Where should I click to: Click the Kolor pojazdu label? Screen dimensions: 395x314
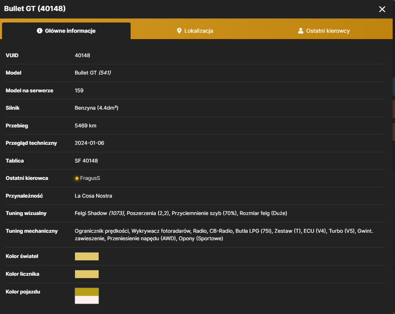pyautogui.click(x=23, y=291)
